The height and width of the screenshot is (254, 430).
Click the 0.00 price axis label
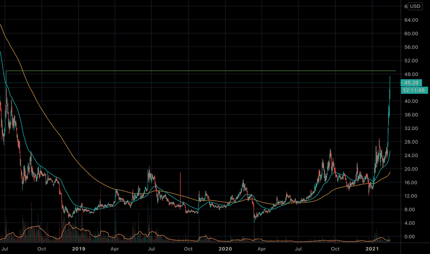(x=410, y=236)
